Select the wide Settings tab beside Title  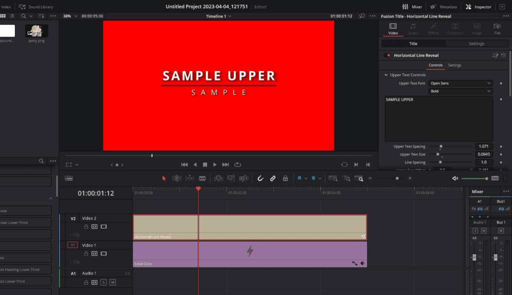(476, 43)
